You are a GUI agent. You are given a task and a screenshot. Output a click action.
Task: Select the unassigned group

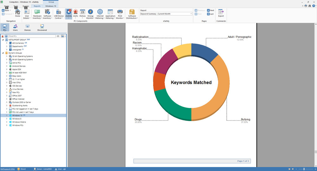coord(16,50)
